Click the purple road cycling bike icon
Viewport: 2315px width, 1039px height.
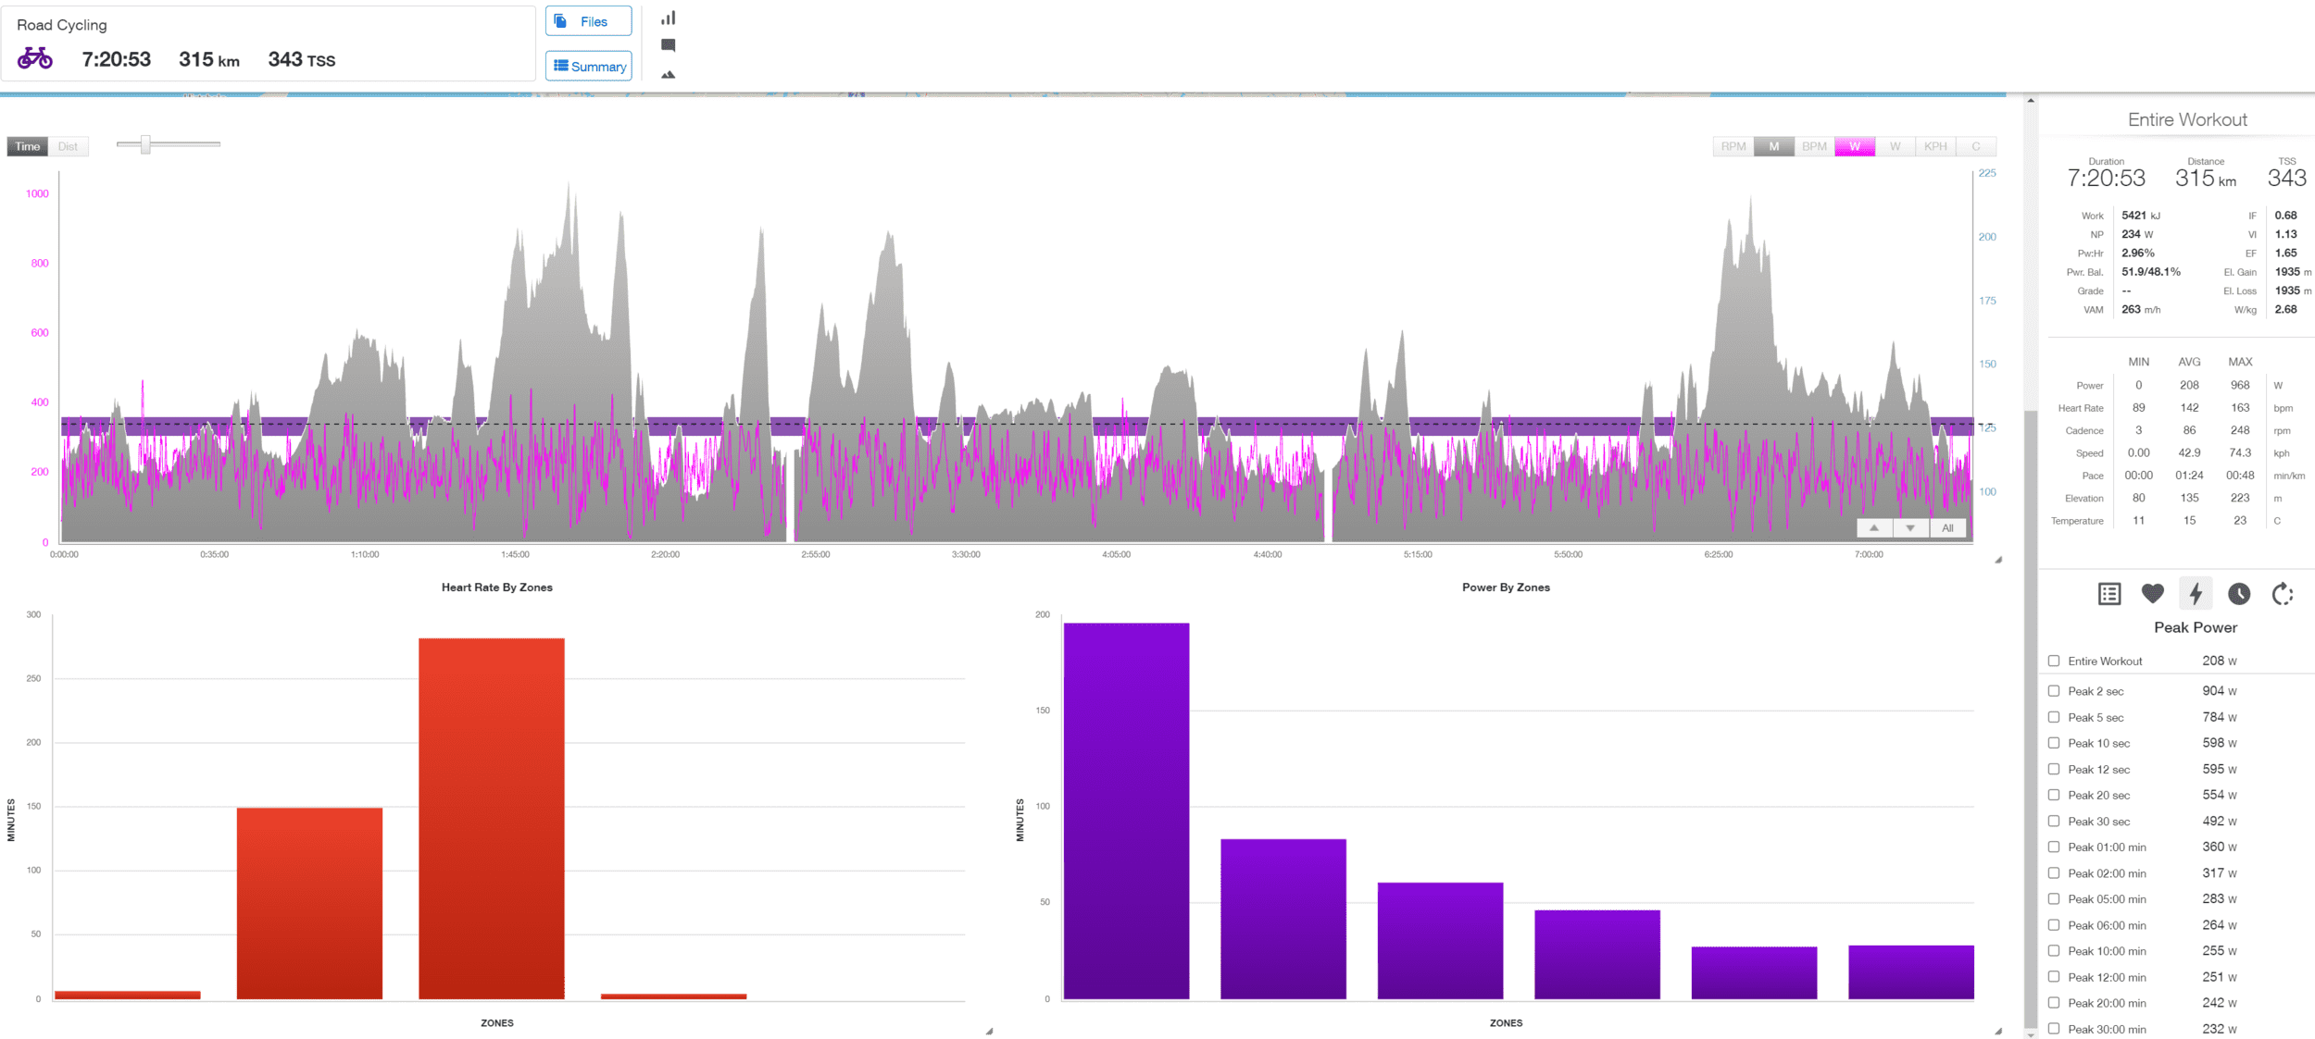pos(35,58)
